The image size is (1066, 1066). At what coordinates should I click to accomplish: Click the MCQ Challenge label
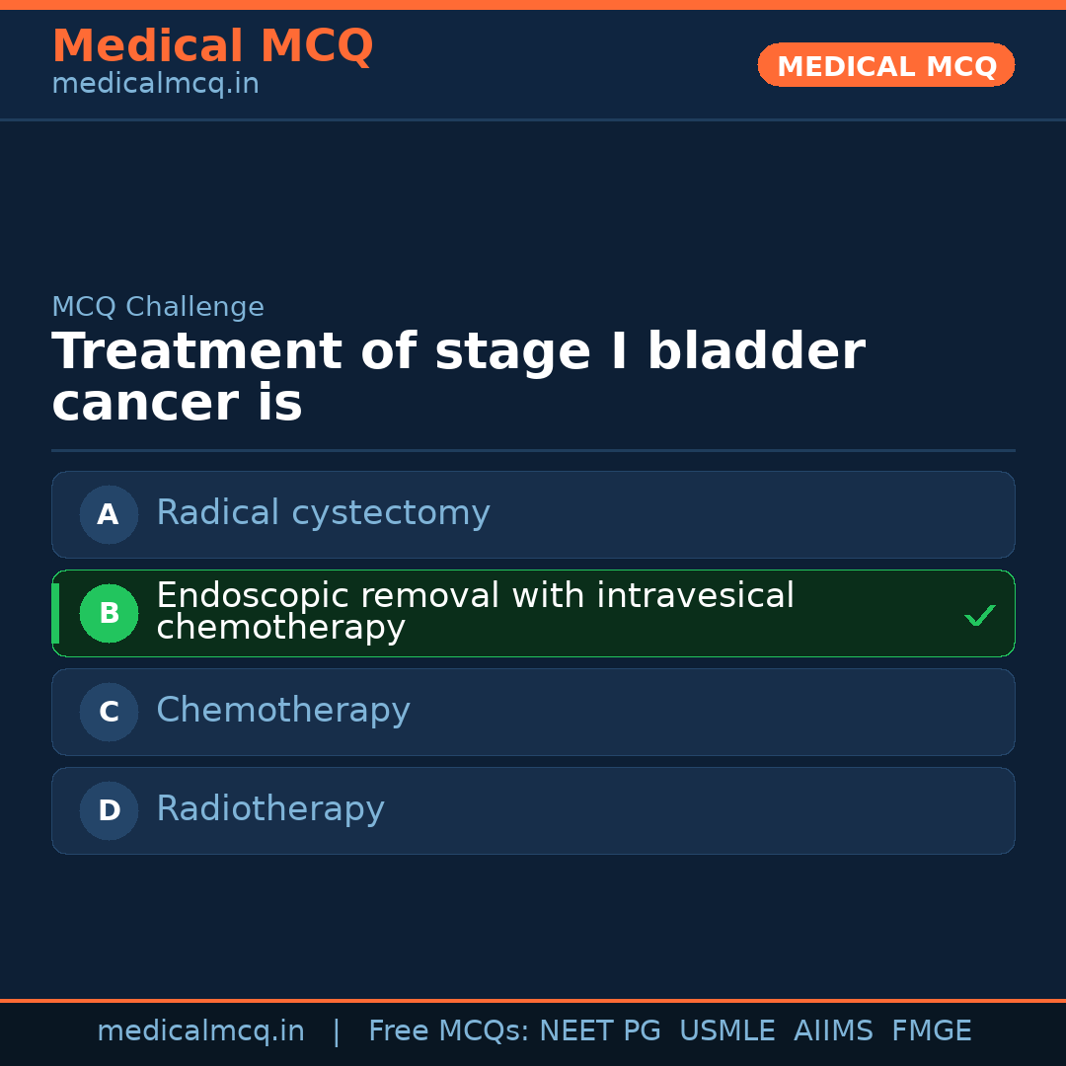coord(158,307)
